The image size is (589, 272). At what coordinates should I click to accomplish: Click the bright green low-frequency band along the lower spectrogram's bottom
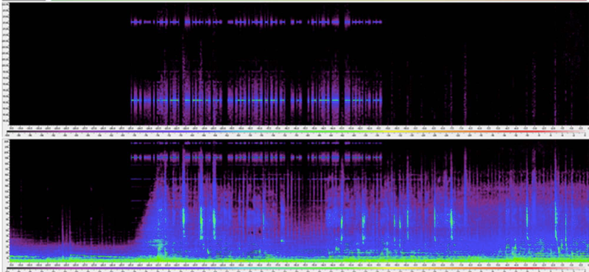pyautogui.click(x=299, y=259)
